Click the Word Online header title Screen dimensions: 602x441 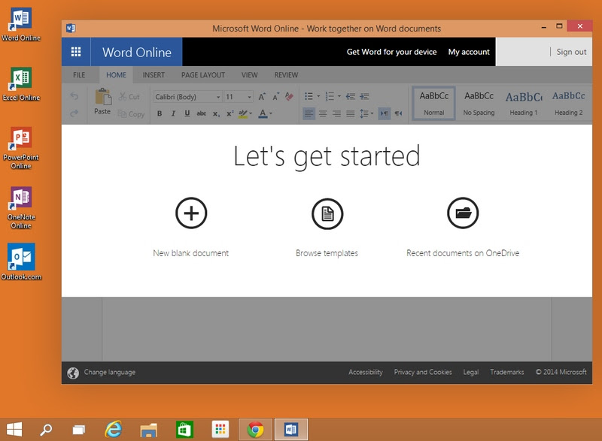click(x=137, y=52)
